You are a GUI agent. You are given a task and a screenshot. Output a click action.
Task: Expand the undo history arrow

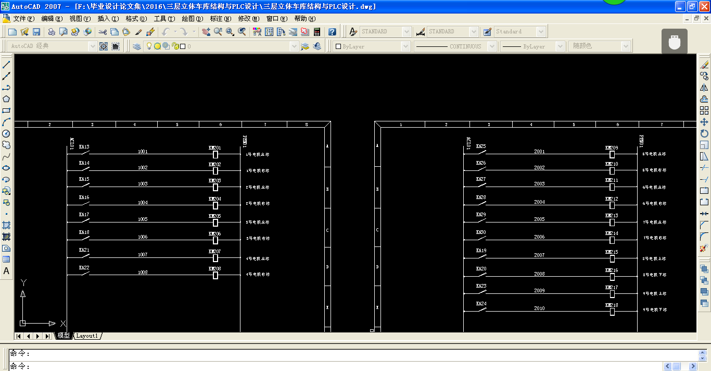(175, 32)
